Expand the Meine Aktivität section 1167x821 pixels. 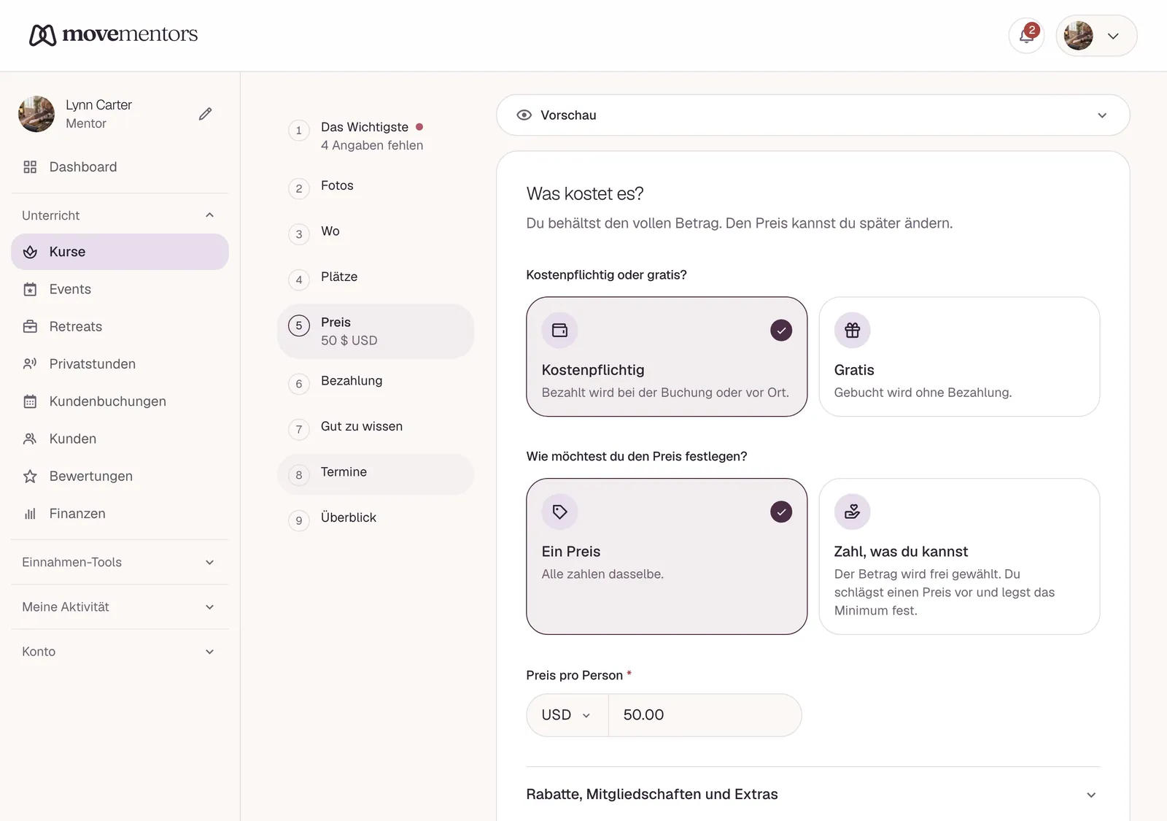click(x=120, y=606)
